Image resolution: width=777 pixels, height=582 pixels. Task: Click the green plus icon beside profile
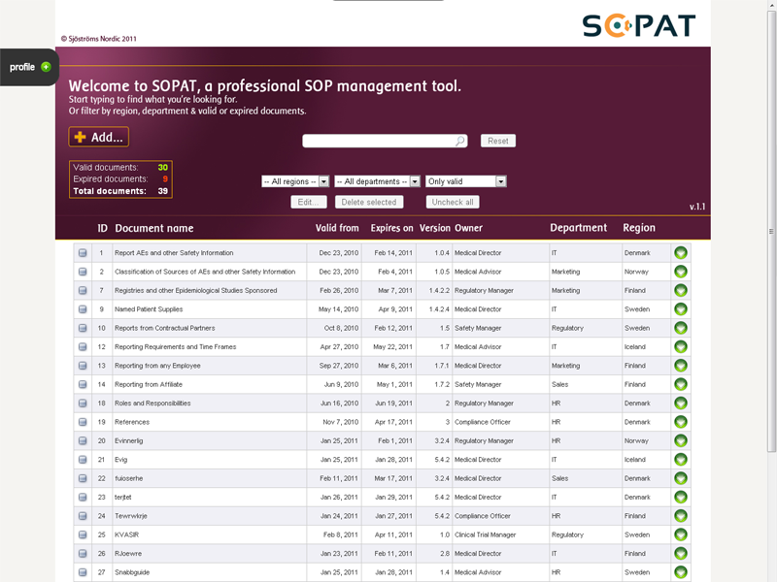click(46, 67)
